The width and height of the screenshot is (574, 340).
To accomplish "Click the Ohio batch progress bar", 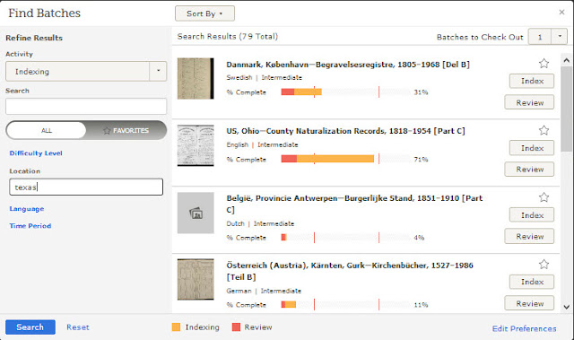I will 345,159.
